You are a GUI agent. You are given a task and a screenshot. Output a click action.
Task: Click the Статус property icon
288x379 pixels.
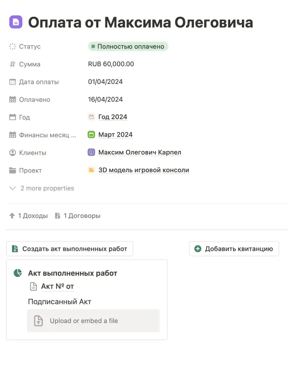[x=11, y=46]
